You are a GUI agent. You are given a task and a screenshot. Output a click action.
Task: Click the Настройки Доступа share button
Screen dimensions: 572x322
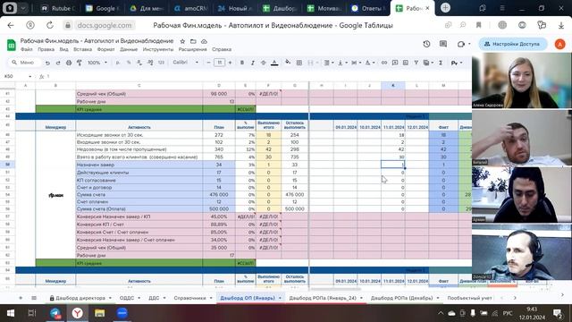pos(513,44)
